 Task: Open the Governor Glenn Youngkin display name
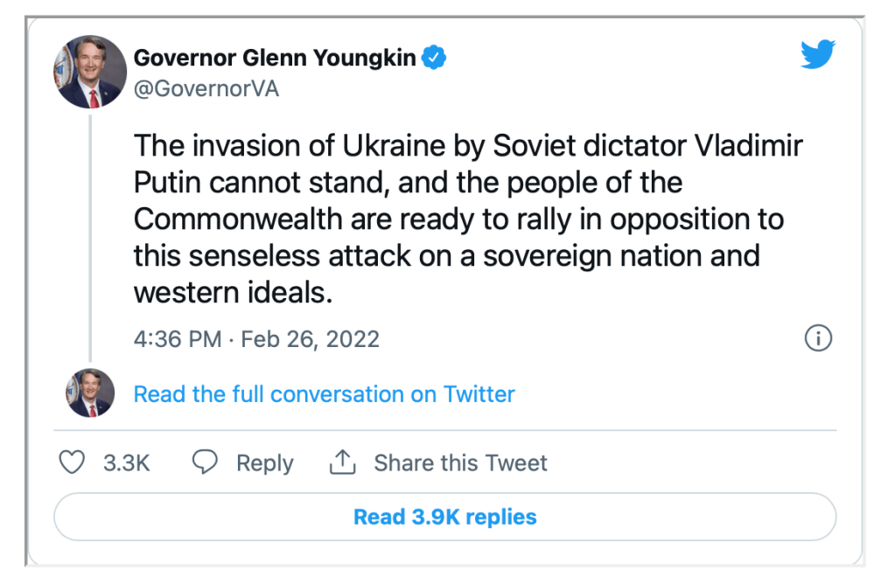pos(275,59)
